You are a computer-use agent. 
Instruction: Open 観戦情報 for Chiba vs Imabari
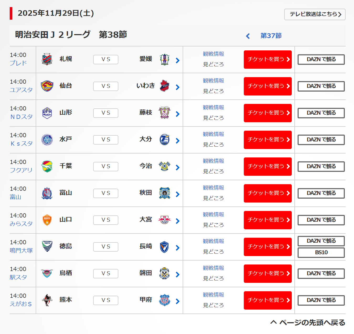pos(213,161)
